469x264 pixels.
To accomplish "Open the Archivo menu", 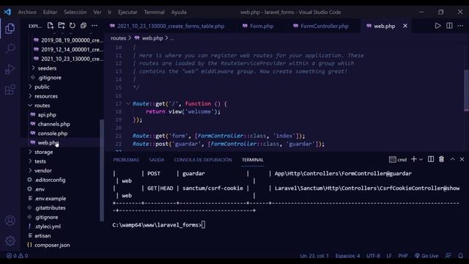I will pos(27,12).
